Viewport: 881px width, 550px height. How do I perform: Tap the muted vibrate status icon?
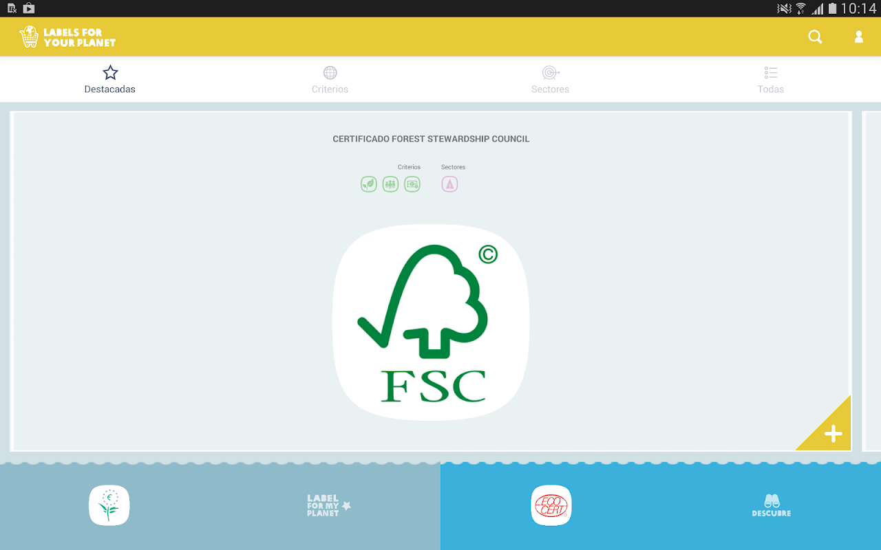(784, 8)
